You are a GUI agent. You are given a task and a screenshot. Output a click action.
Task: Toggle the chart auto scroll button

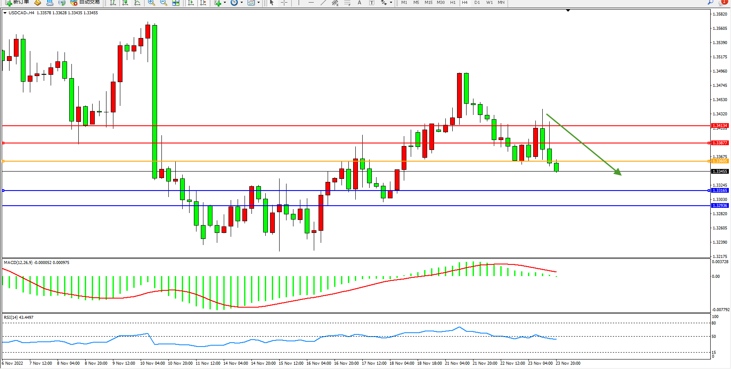(191, 3)
